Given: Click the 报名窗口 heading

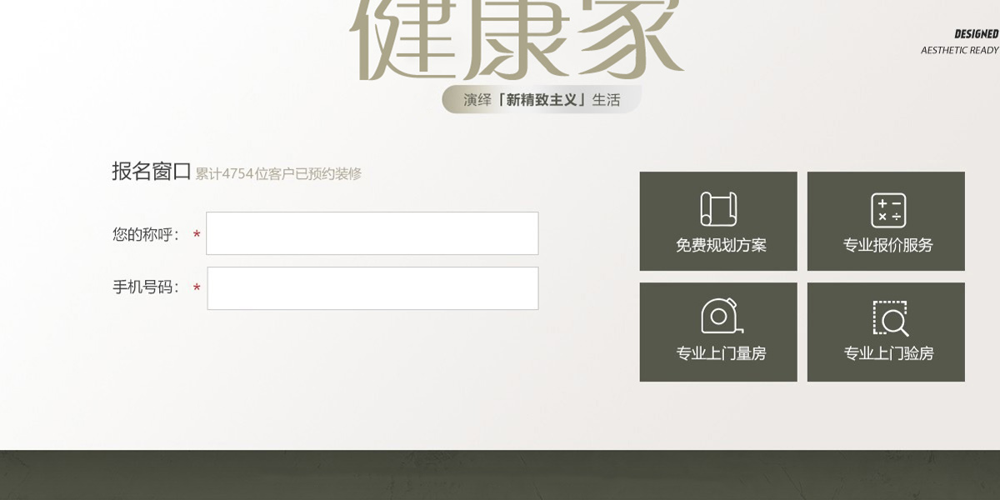Looking at the screenshot, I should [x=152, y=172].
